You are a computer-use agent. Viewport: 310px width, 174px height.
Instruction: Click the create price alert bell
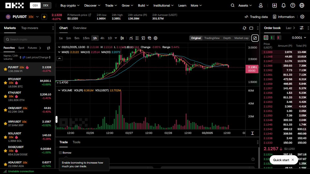244,28
